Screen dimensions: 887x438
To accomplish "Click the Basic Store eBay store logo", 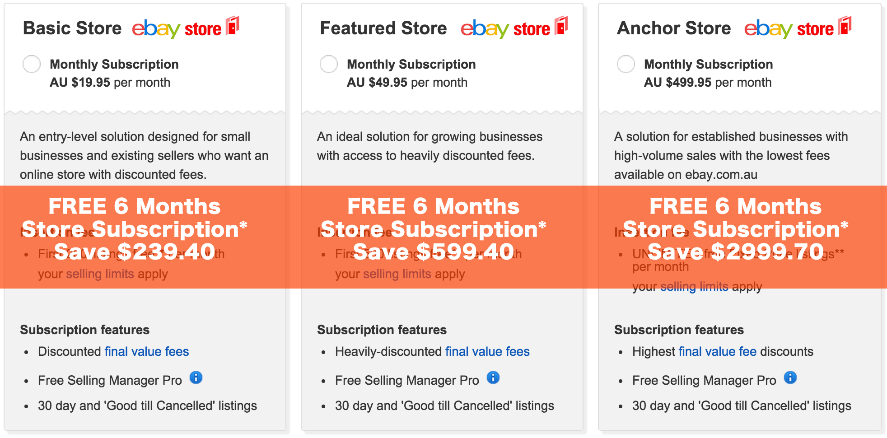I will coord(186,28).
